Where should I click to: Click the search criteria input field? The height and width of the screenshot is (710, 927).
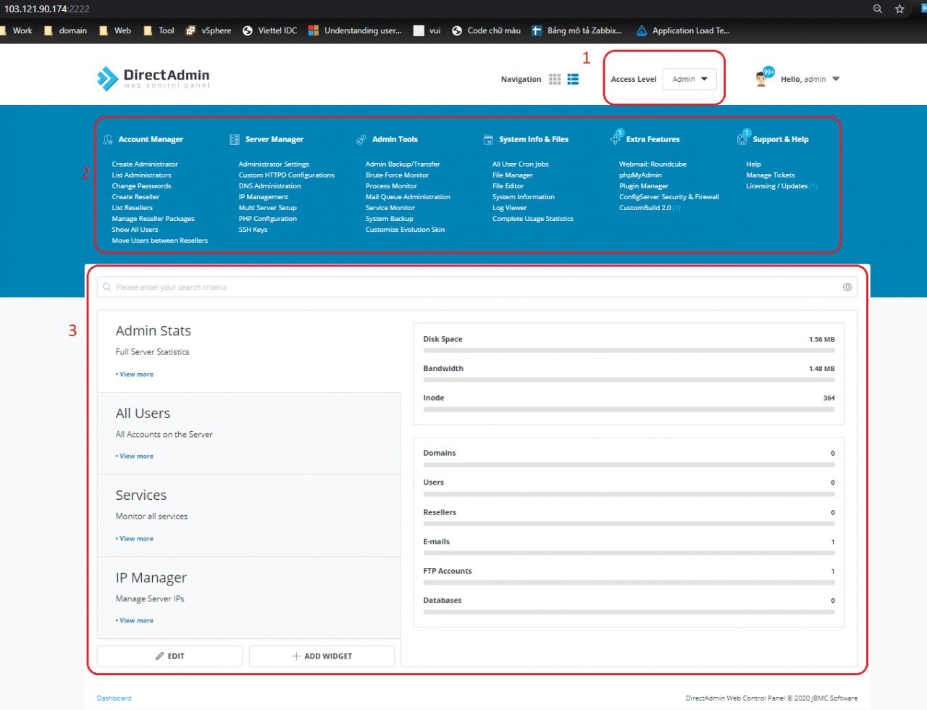(x=477, y=287)
